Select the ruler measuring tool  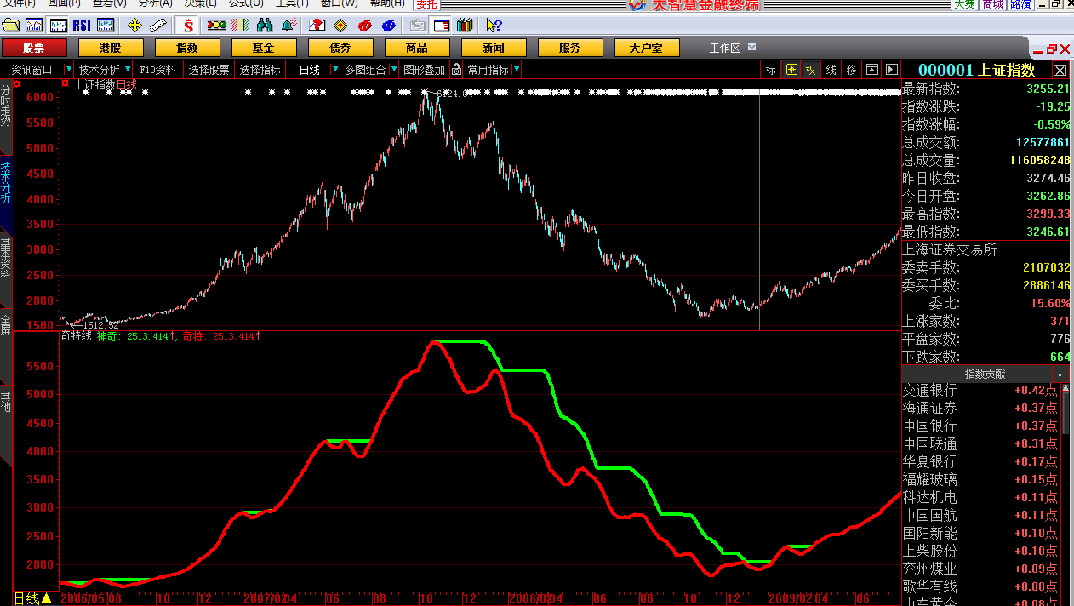[x=157, y=26]
